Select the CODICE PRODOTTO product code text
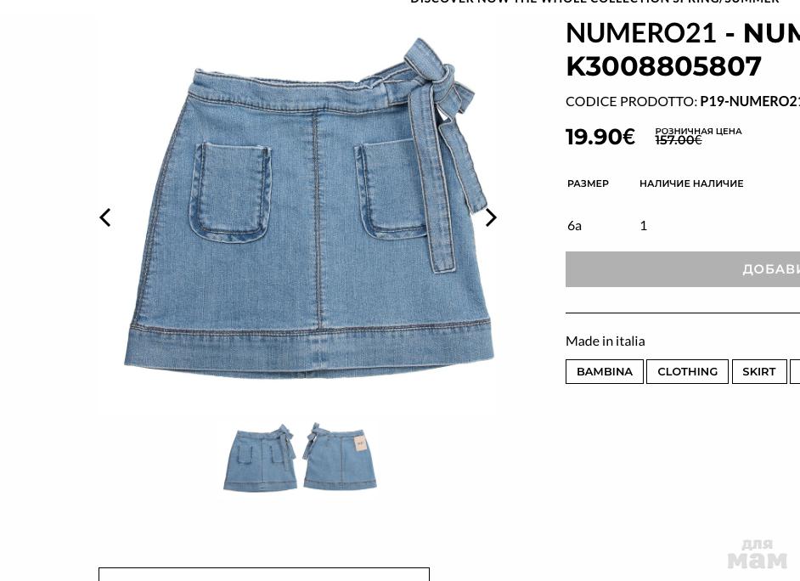The image size is (800, 581). click(683, 102)
